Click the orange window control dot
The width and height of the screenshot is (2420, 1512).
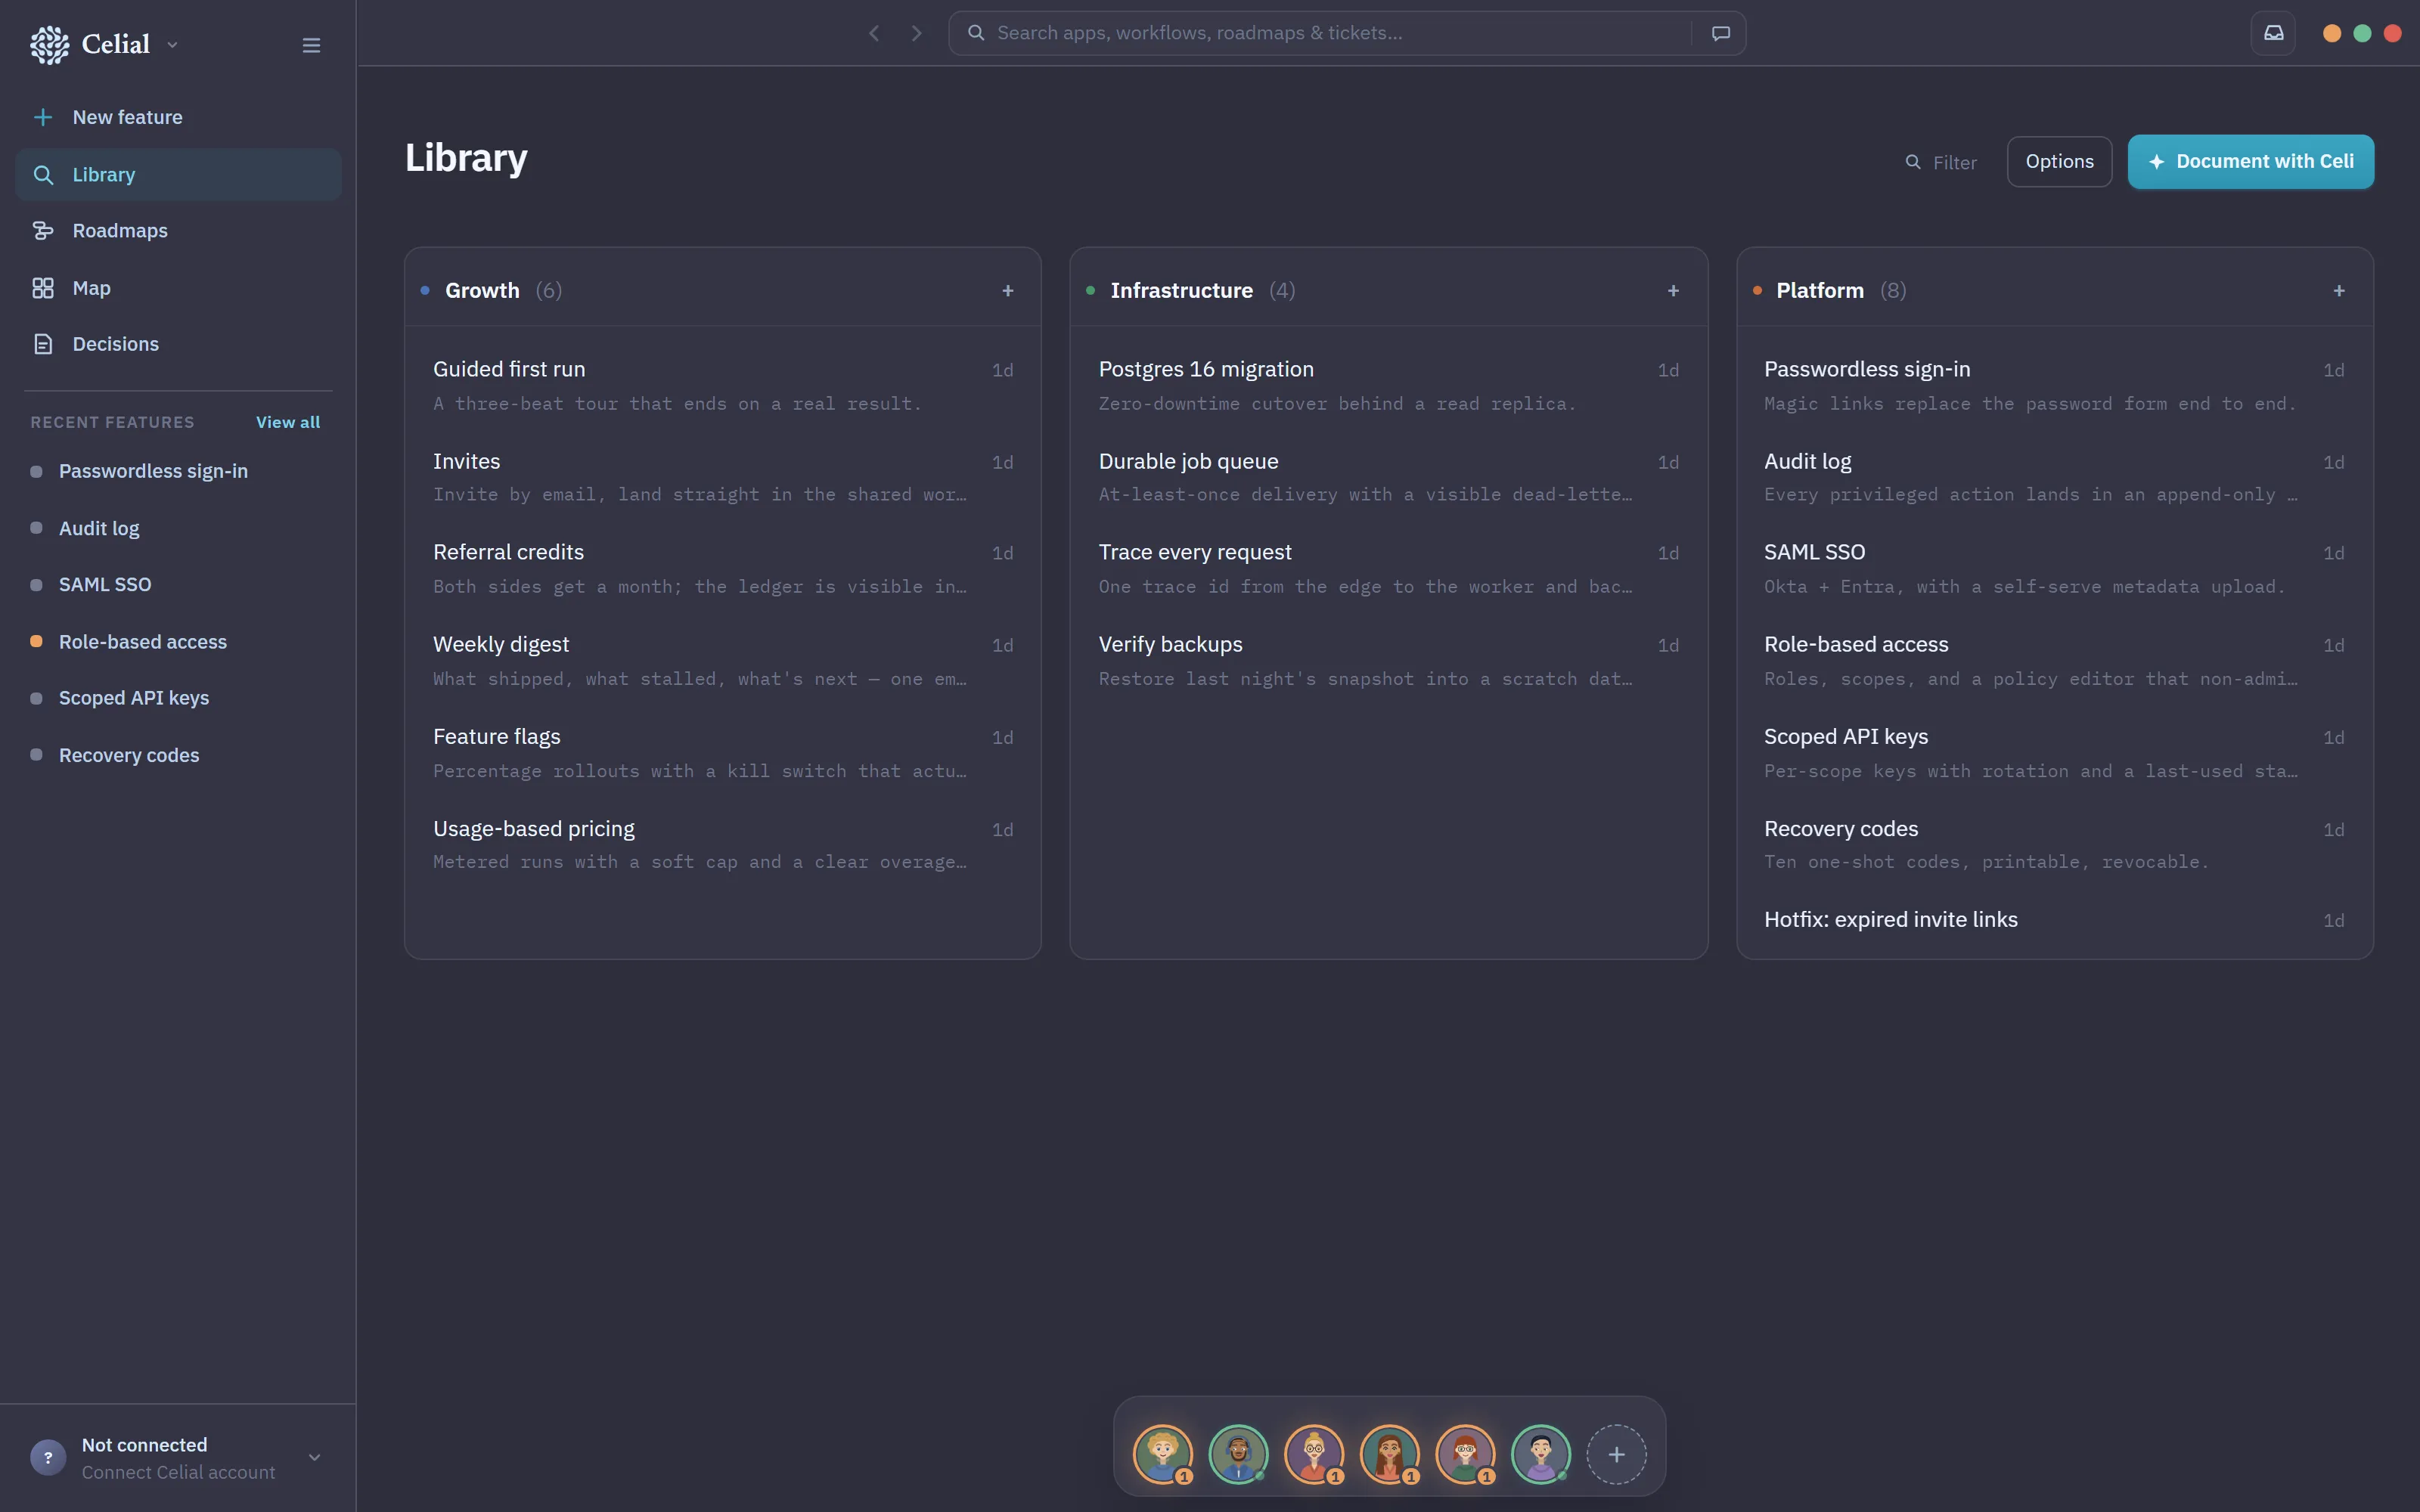coord(2332,33)
